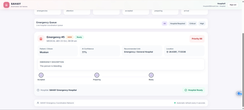244x110 pixels.
Task: Click the Preparing step check circle
Action: point(97,75)
